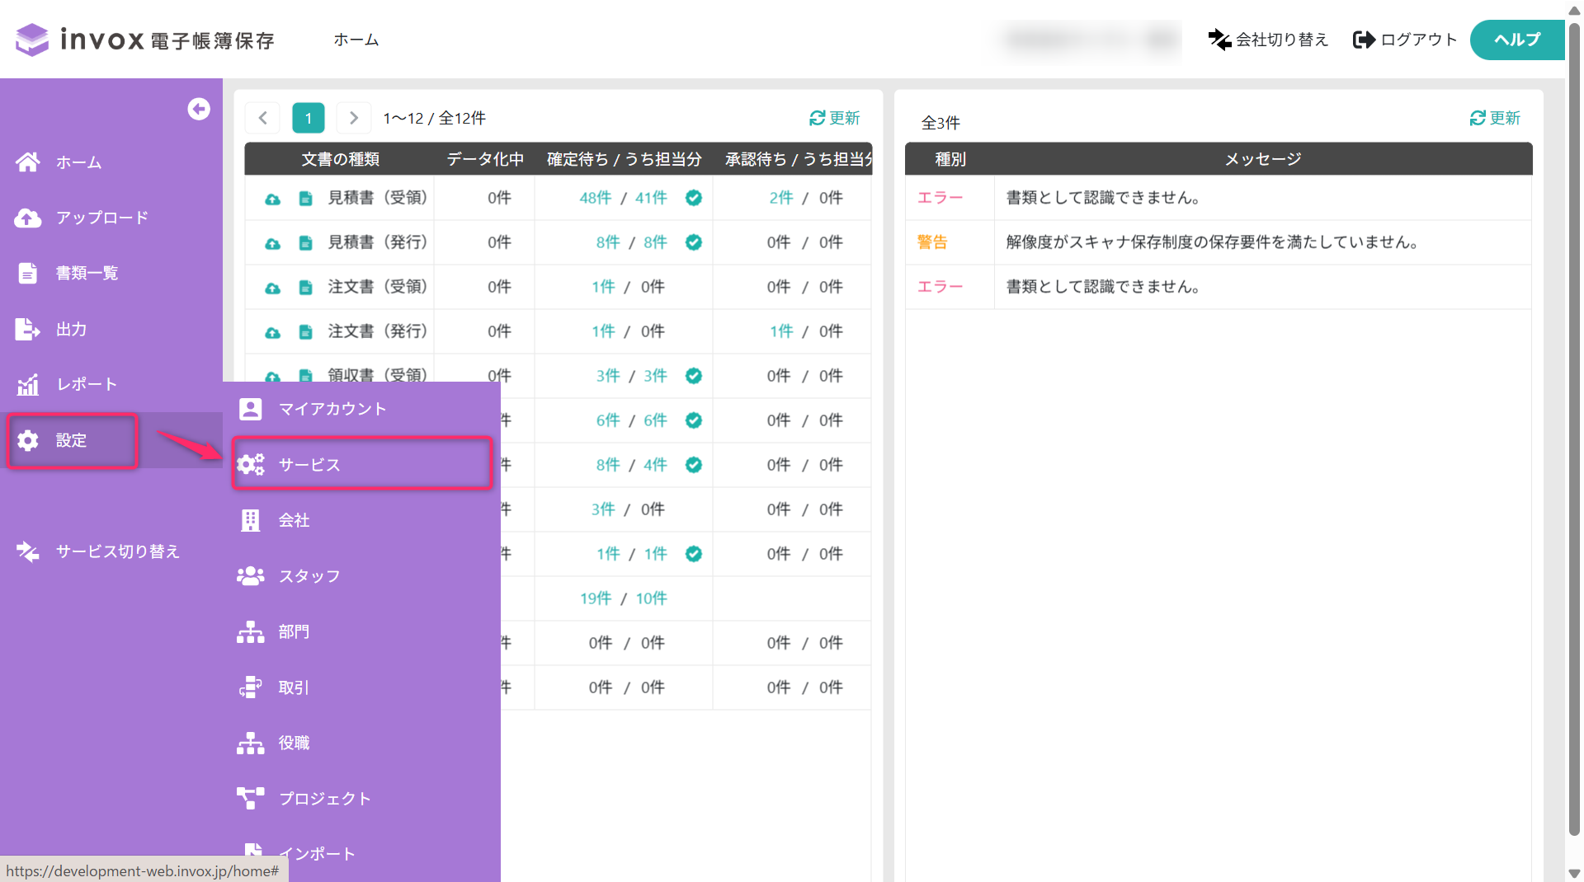Click the 会社 building icon in submenu

[250, 520]
